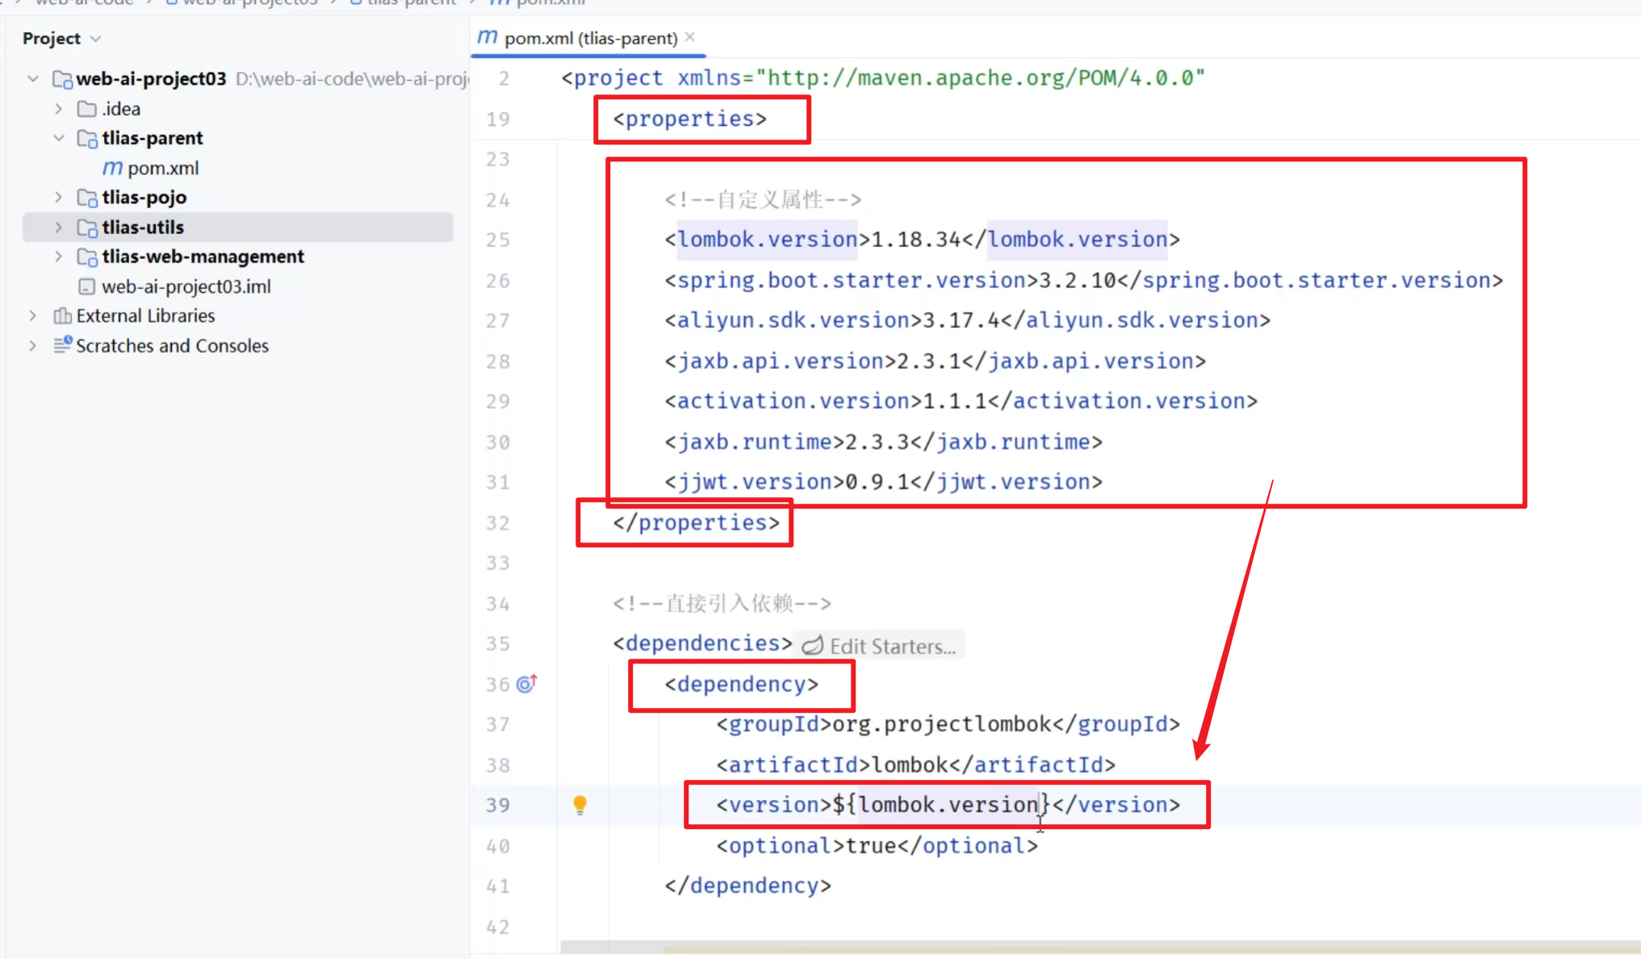This screenshot has height=959, width=1641.
Task: Click the Scratches and Consoles icon
Action: 62,345
